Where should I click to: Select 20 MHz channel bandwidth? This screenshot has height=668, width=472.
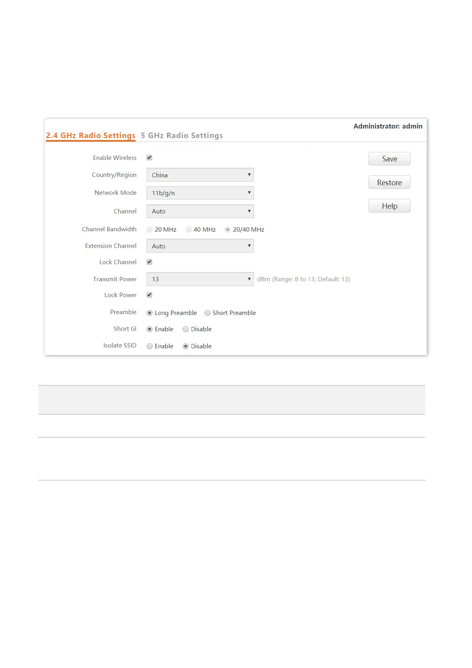click(149, 230)
